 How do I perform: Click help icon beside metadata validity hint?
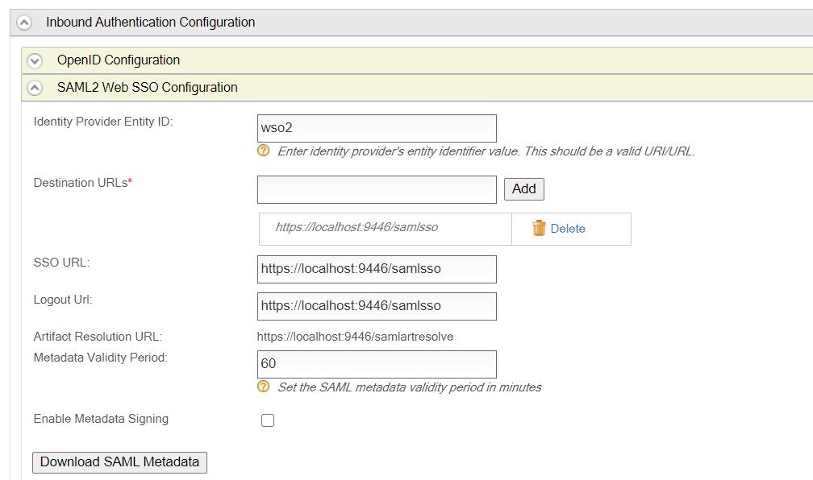click(263, 387)
